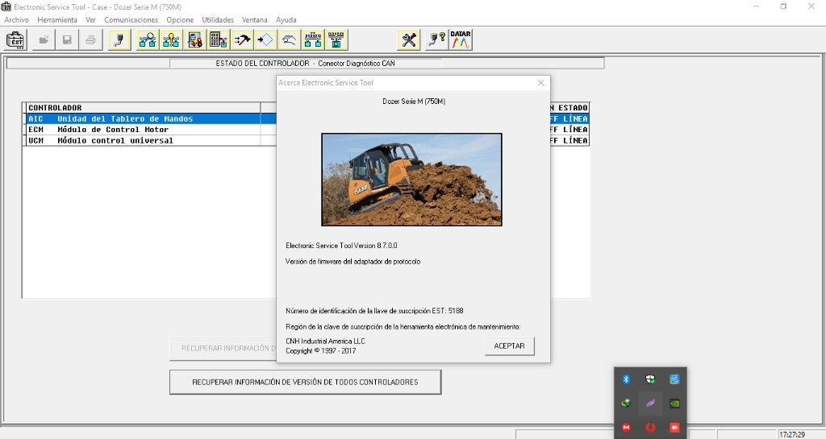Click the document with red tractor toolbar icon

click(x=195, y=40)
